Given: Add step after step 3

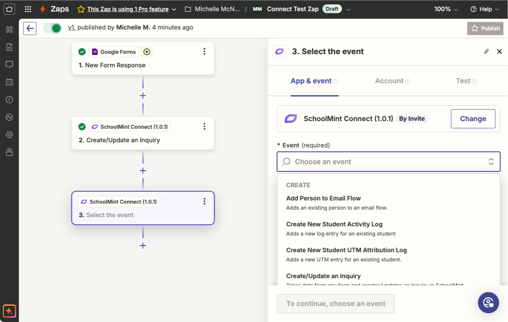Looking at the screenshot, I should point(143,245).
